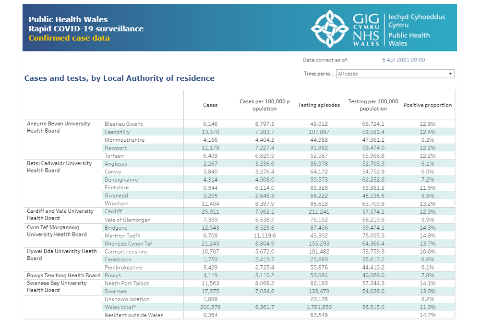Click the Newport row name

tap(115, 148)
